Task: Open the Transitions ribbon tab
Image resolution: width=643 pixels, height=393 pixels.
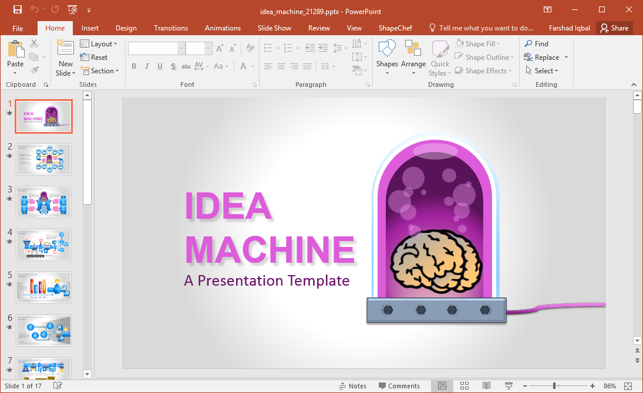Action: pos(170,28)
